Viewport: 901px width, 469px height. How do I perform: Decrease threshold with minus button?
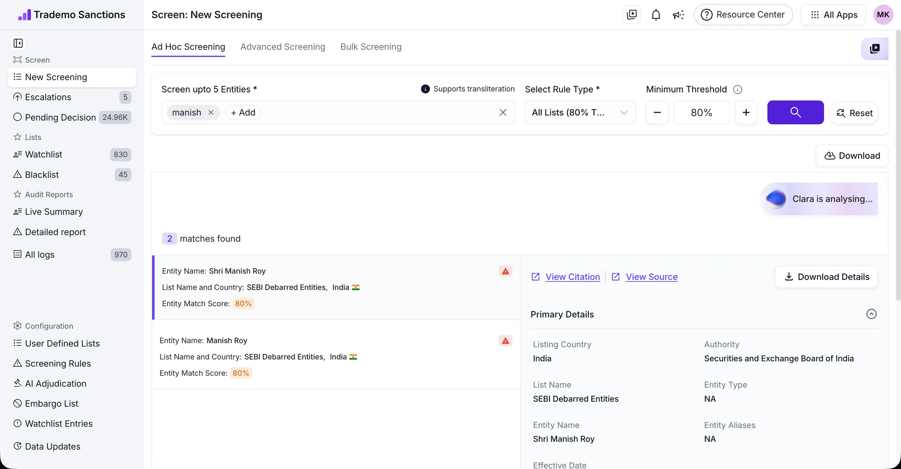(657, 112)
